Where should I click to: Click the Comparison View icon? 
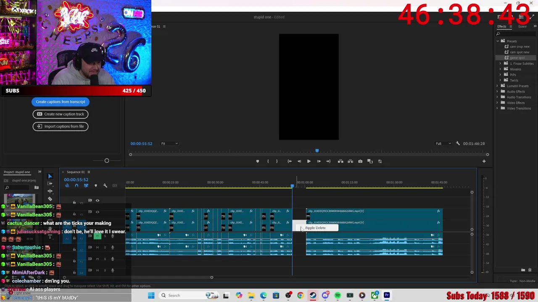point(370,161)
